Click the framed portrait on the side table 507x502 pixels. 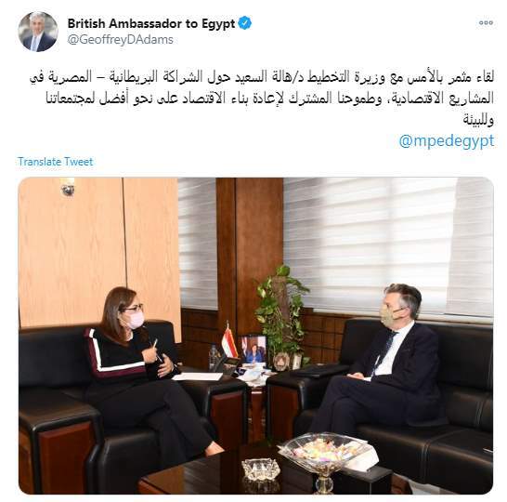pyautogui.click(x=253, y=350)
